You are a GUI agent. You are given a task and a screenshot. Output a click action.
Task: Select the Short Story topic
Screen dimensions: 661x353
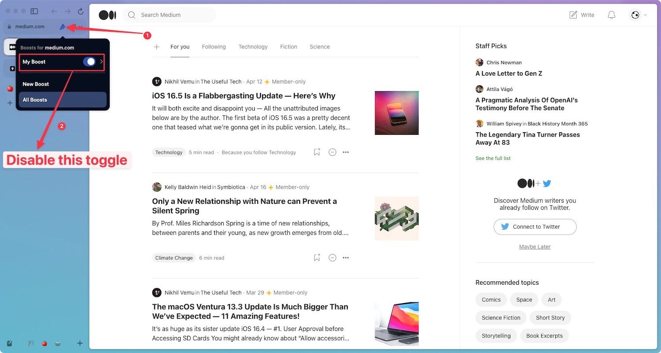click(550, 318)
